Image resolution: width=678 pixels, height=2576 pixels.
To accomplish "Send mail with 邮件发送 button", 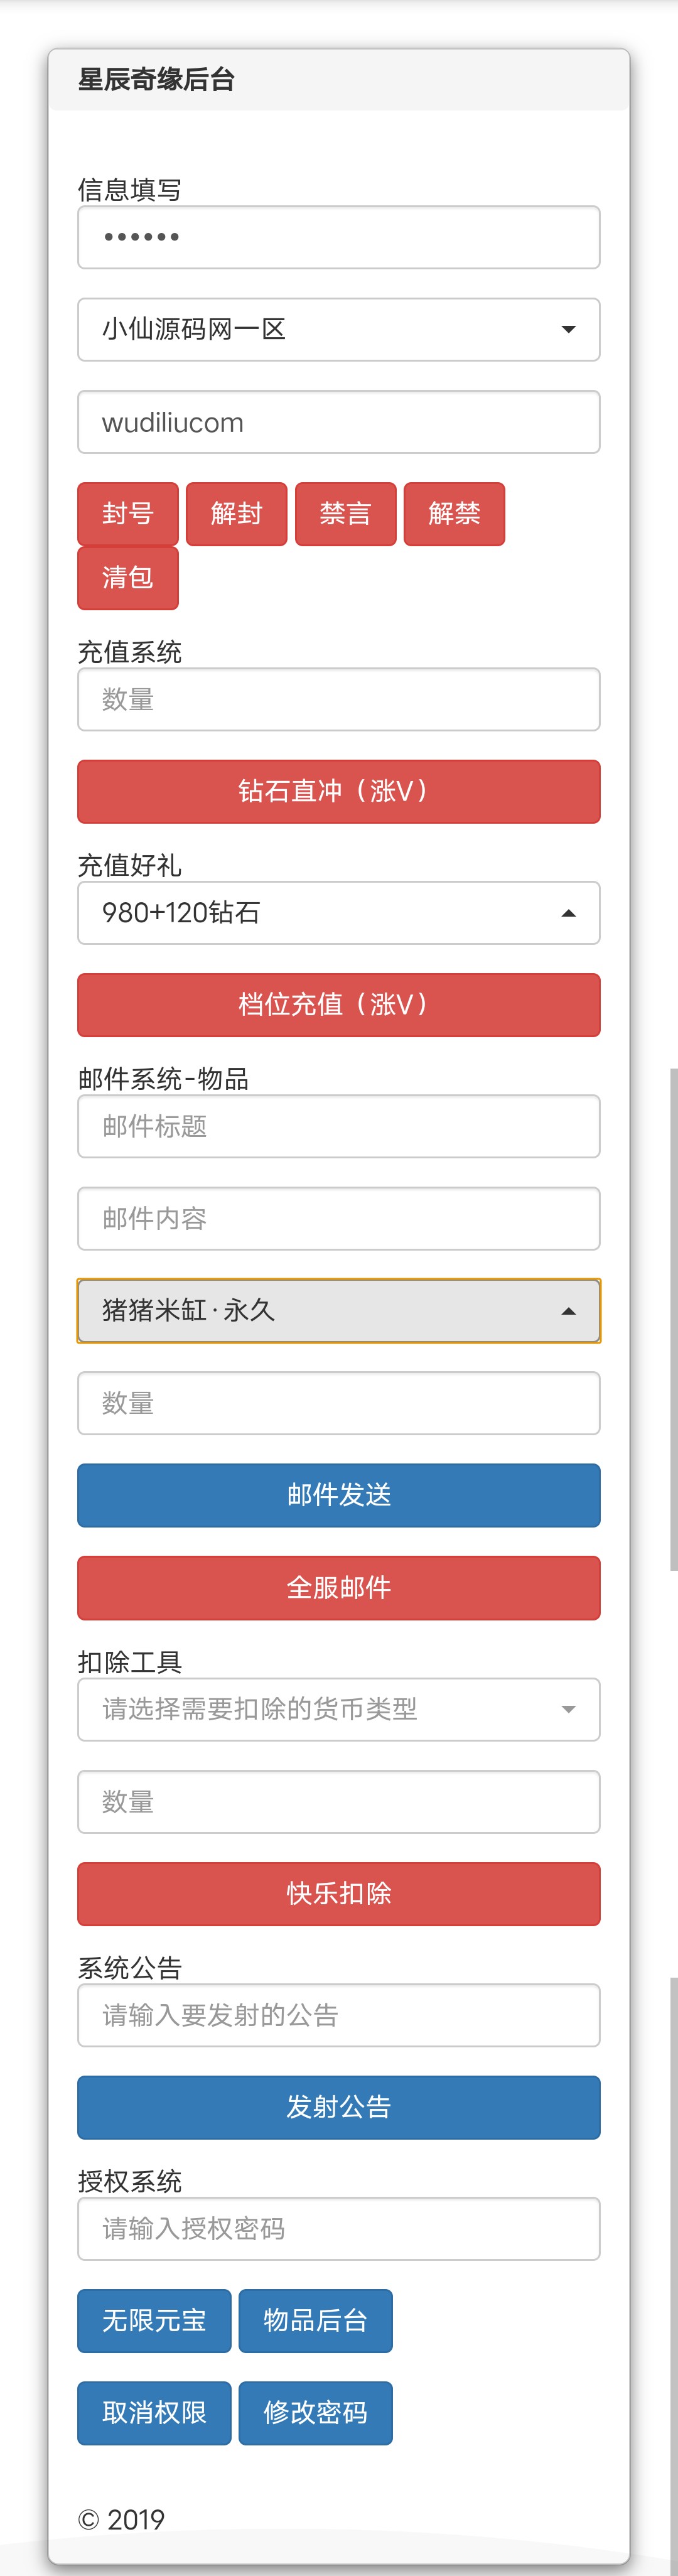I will 339,1495.
